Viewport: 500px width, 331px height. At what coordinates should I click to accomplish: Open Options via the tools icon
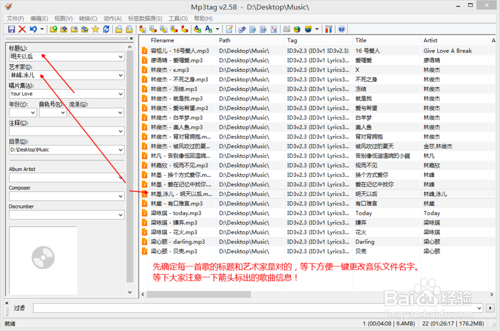(329, 29)
